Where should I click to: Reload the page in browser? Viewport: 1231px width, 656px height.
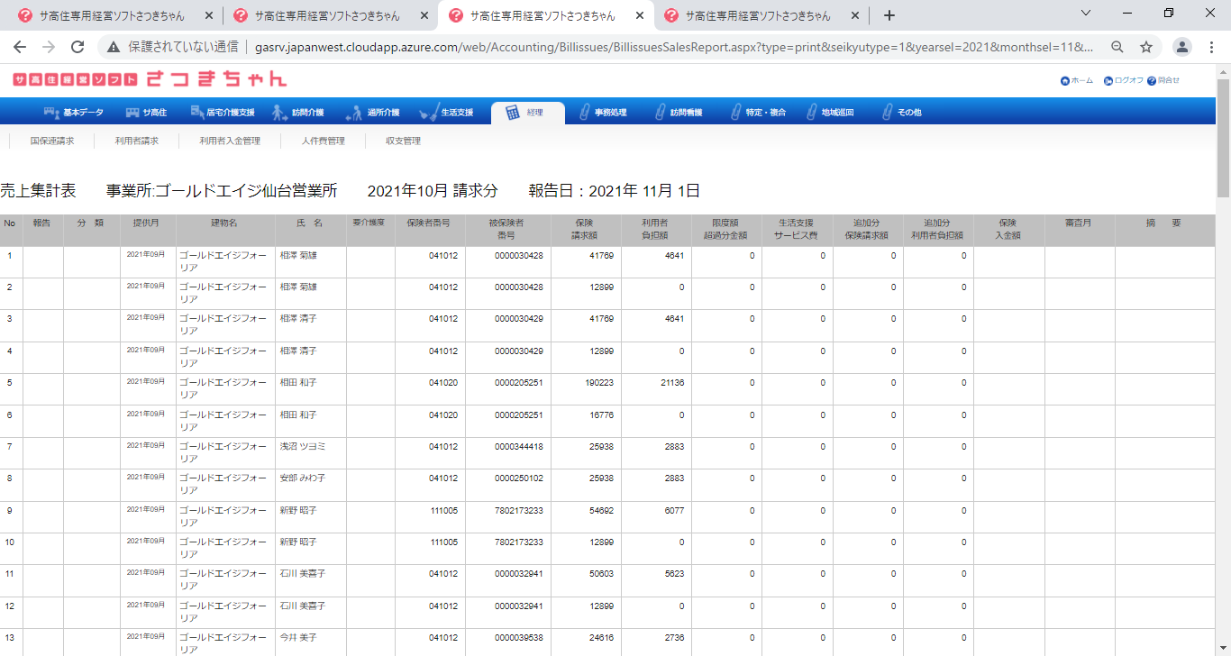[78, 47]
